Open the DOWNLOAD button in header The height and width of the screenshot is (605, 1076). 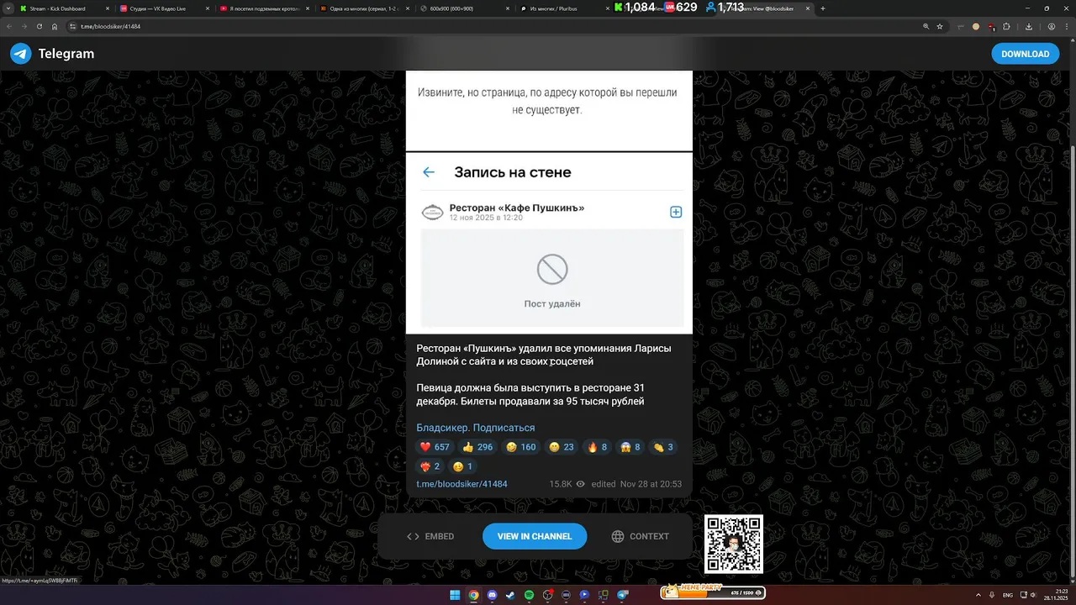[x=1025, y=54]
